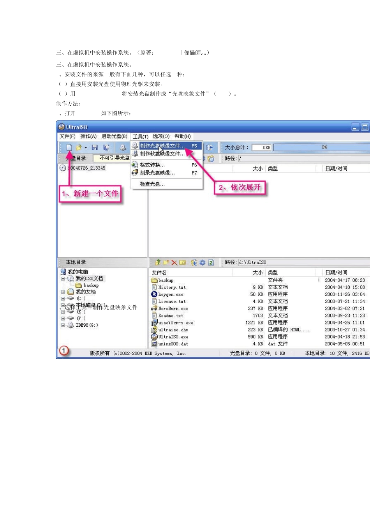Select 我的ISO文档 tree item
Screen dimensions: 370x524
90,278
